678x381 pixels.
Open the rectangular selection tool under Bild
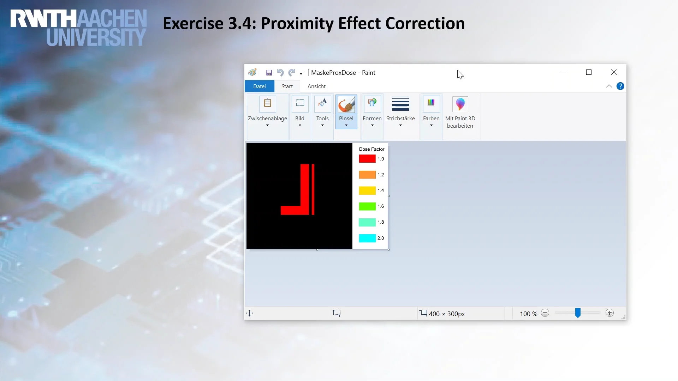299,103
